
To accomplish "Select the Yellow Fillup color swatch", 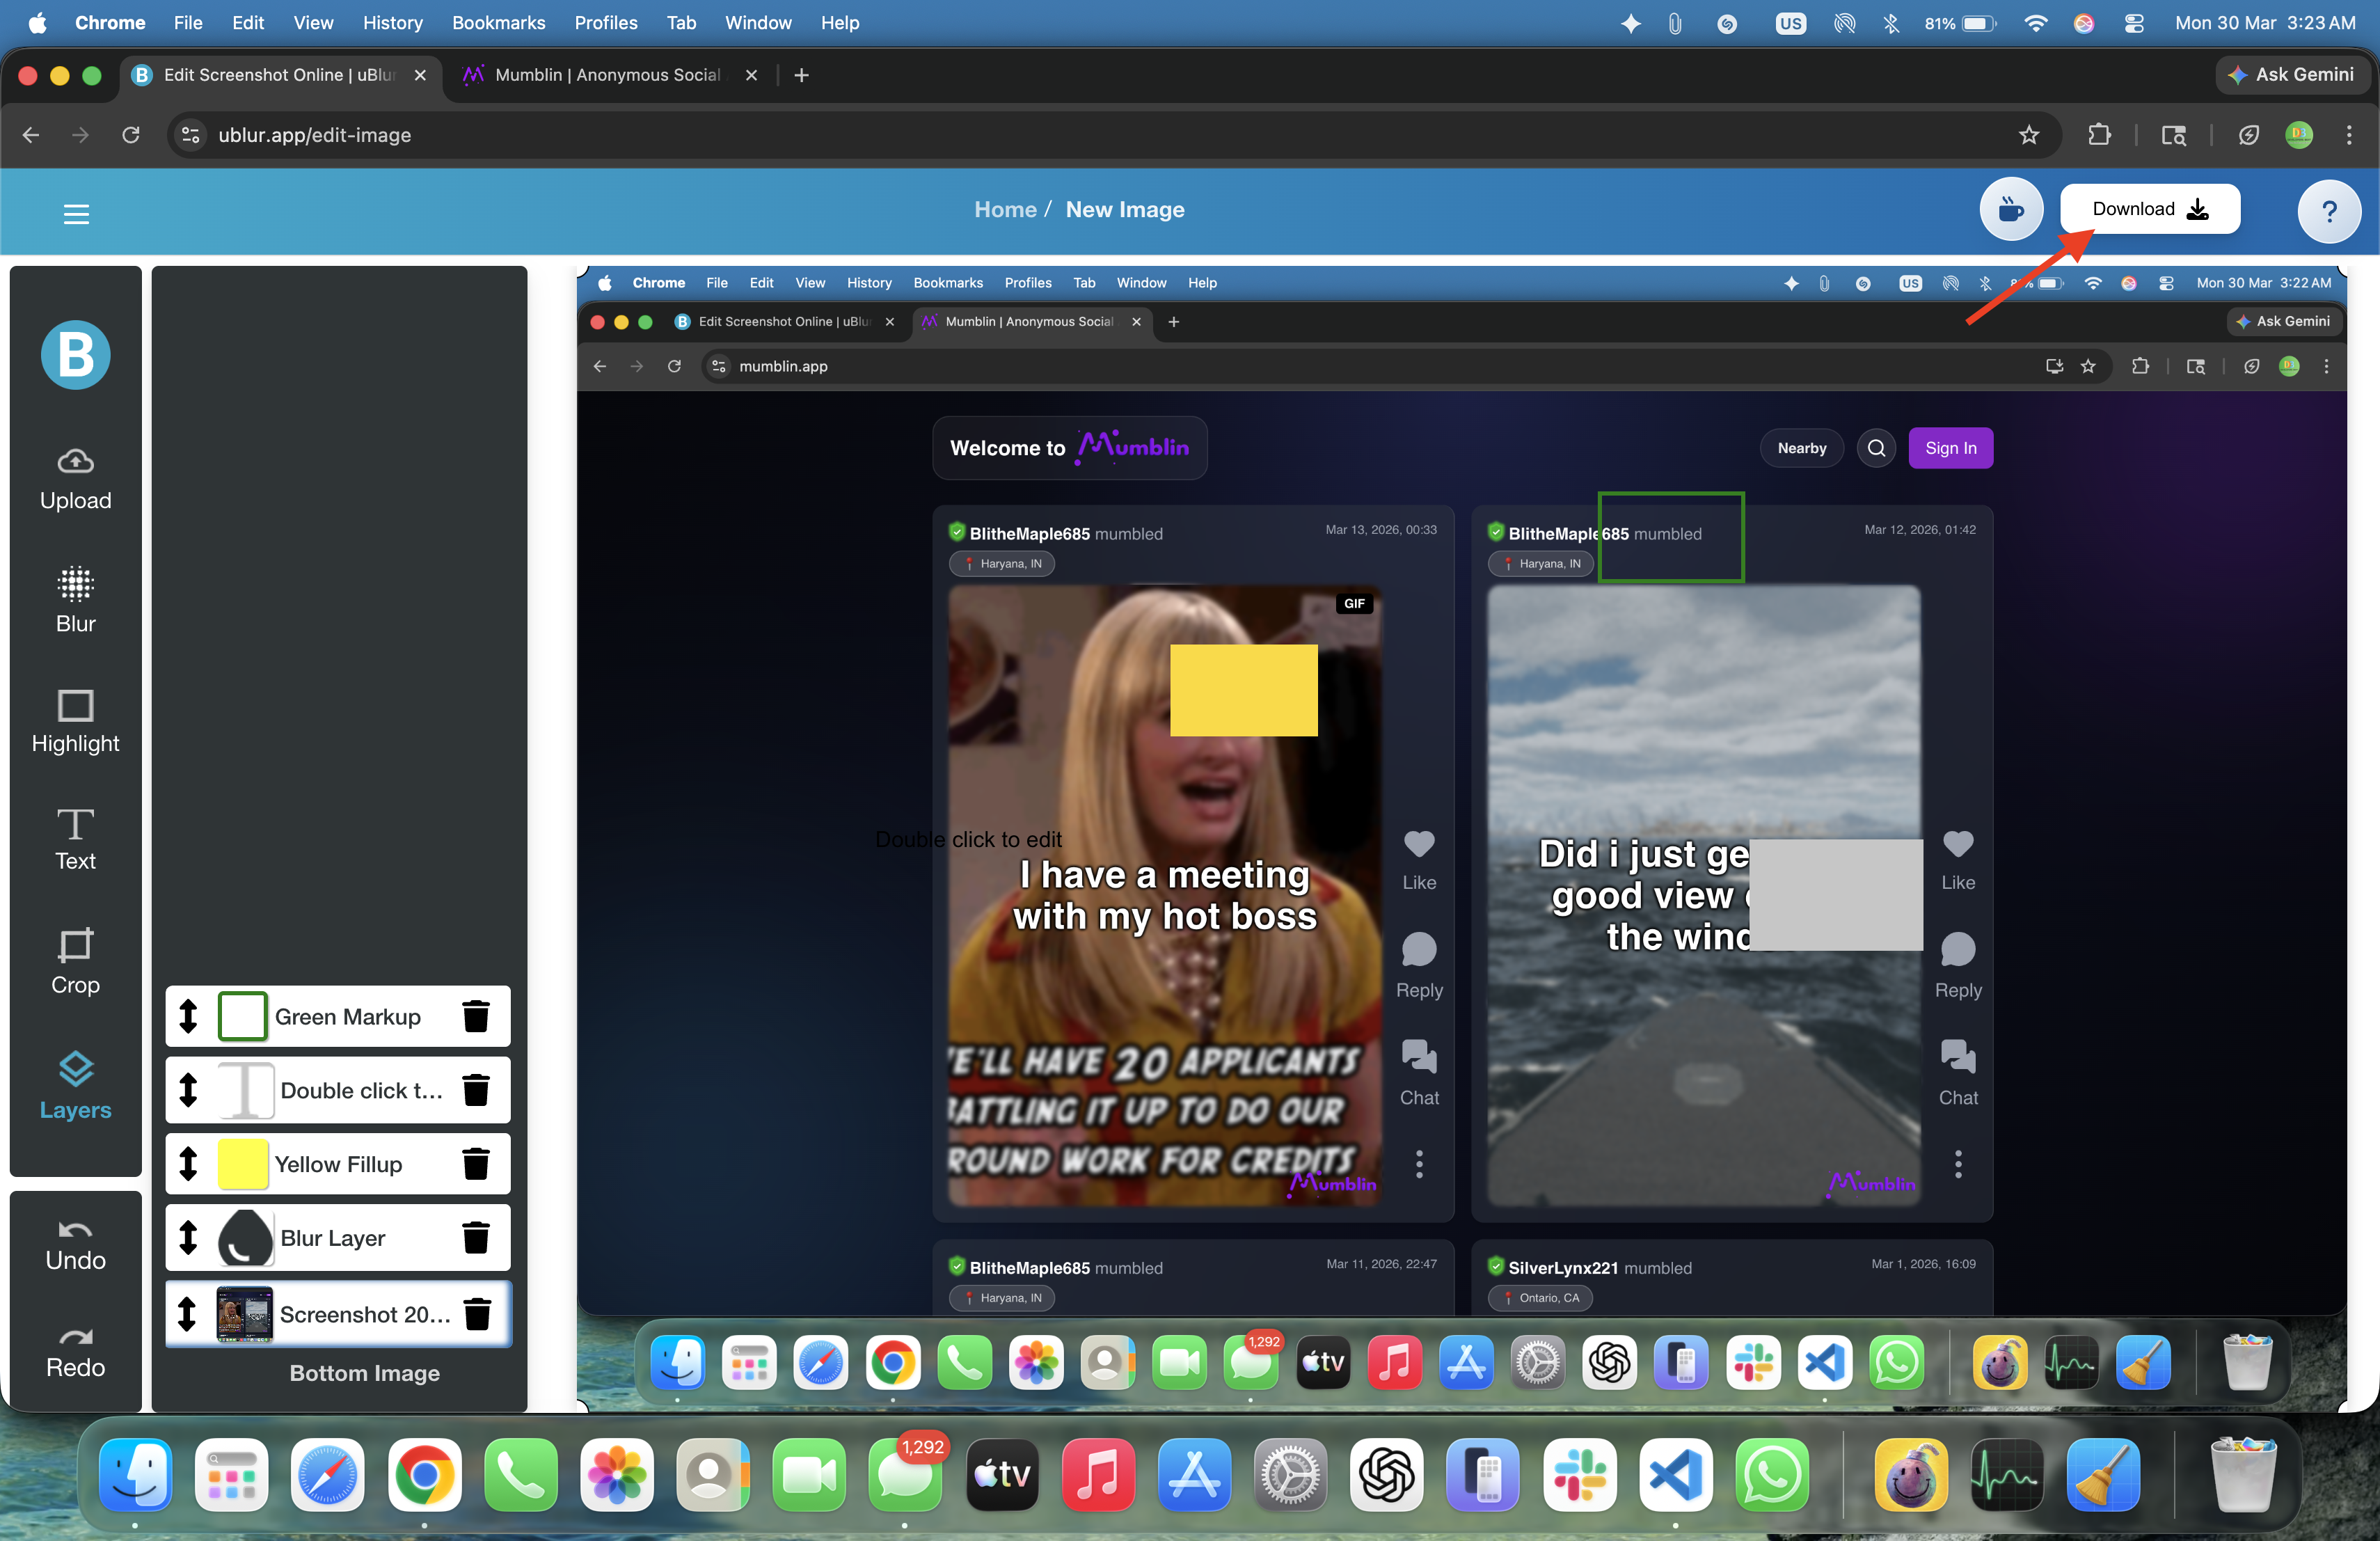I will [x=242, y=1164].
